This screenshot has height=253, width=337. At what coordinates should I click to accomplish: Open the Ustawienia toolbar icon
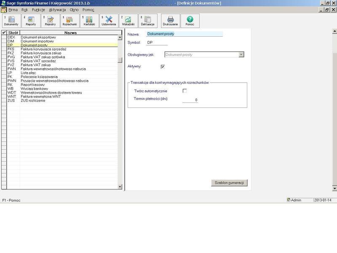pyautogui.click(x=109, y=21)
